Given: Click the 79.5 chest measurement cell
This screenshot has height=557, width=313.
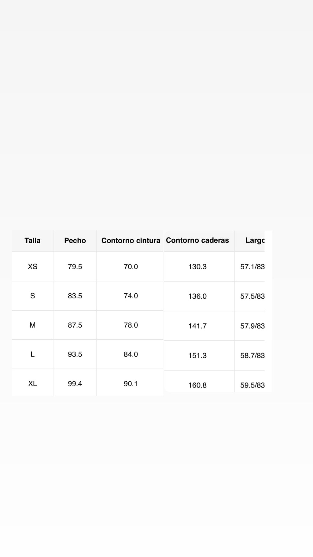Looking at the screenshot, I should 75,267.
